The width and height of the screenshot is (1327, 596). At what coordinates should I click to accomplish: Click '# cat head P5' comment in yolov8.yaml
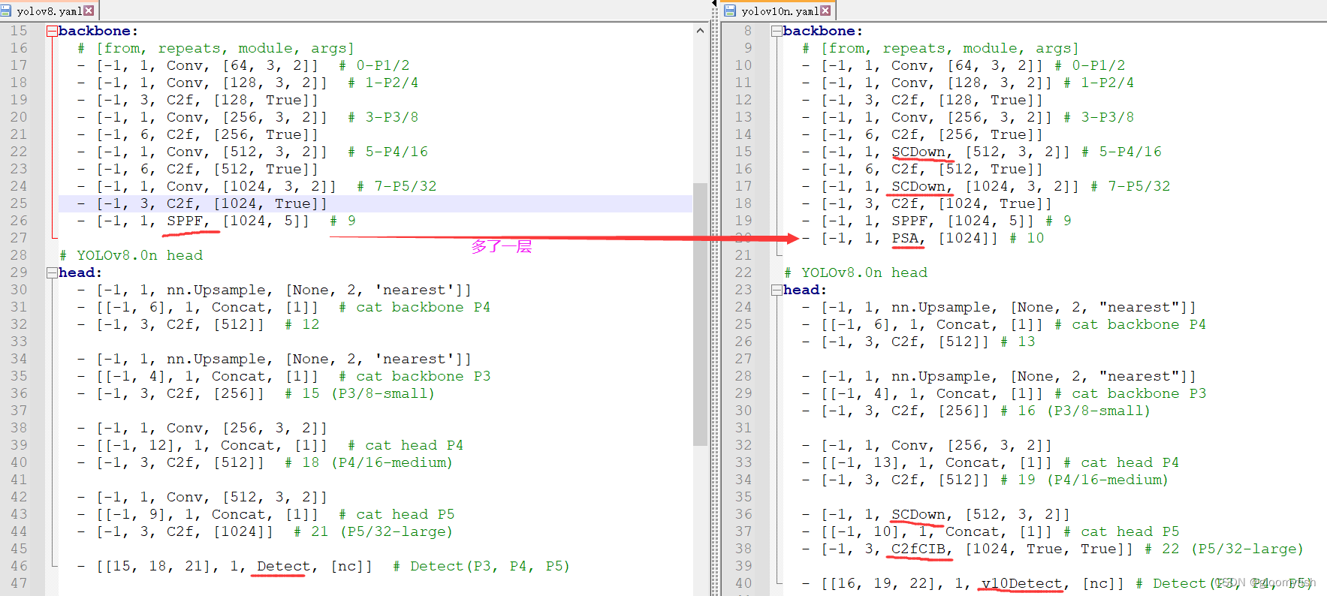coord(397,514)
